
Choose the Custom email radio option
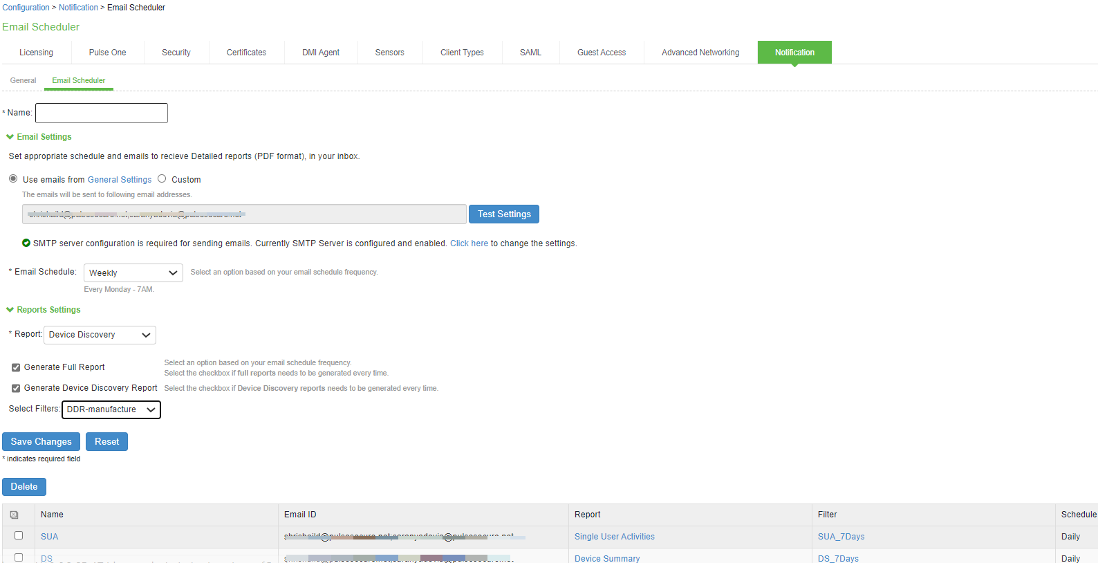162,178
